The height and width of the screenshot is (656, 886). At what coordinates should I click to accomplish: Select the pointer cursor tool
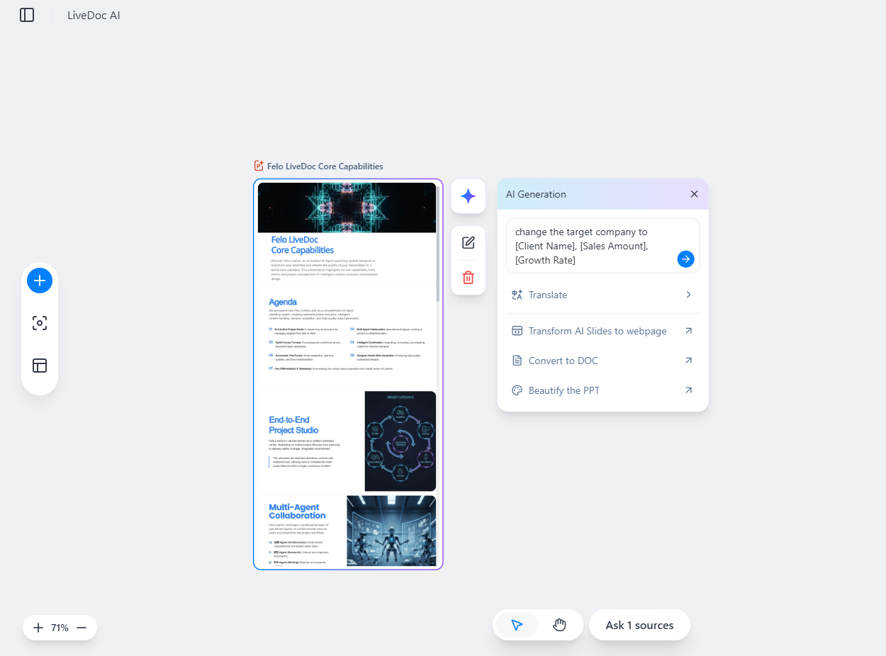(x=517, y=625)
